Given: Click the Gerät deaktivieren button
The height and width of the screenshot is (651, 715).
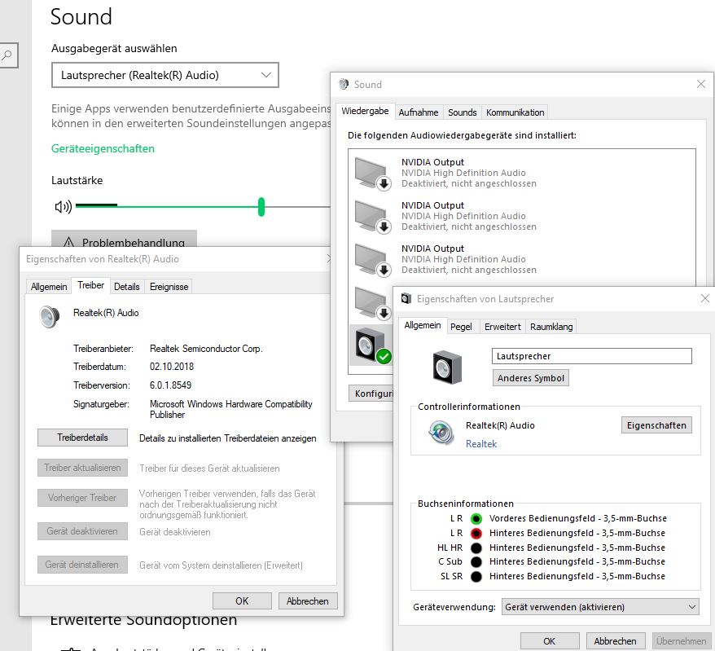Looking at the screenshot, I should (82, 531).
